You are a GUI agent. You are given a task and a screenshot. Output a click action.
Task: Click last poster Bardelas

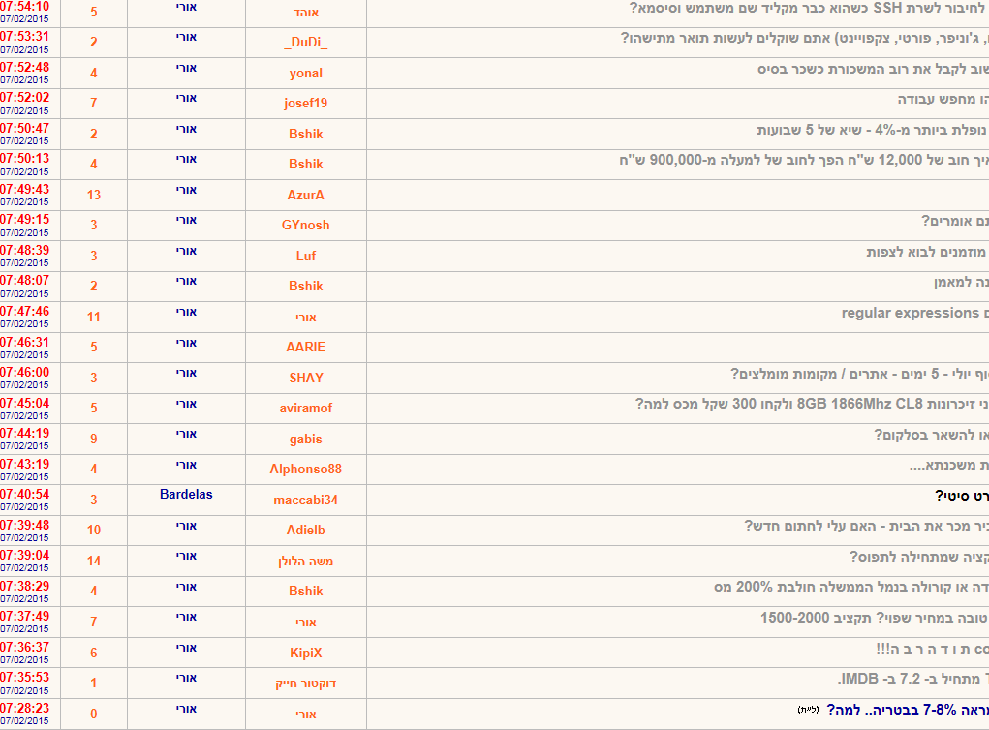click(x=186, y=495)
